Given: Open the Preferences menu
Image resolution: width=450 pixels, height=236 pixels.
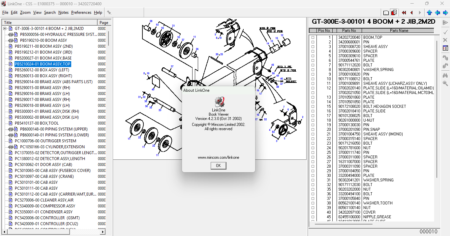Looking at the screenshot, I should tap(81, 12).
